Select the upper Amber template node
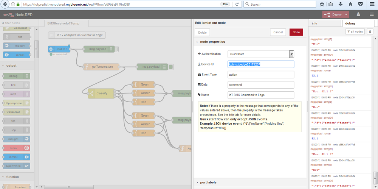Image resolution: width=378 pixels, height=189 pixels. 144,93
